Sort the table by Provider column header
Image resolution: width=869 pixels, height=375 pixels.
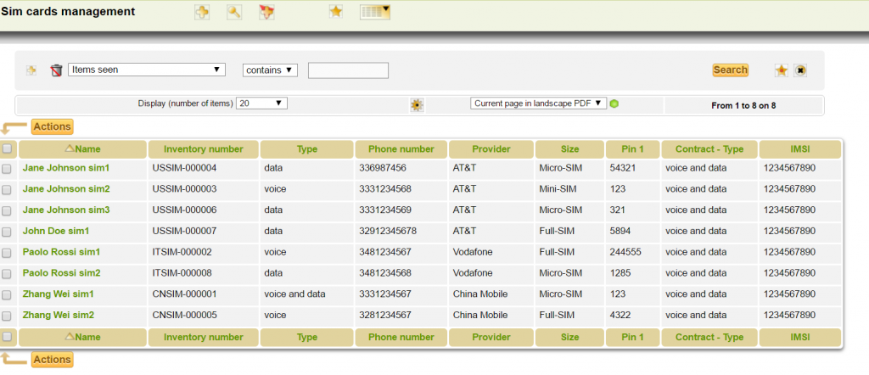491,149
